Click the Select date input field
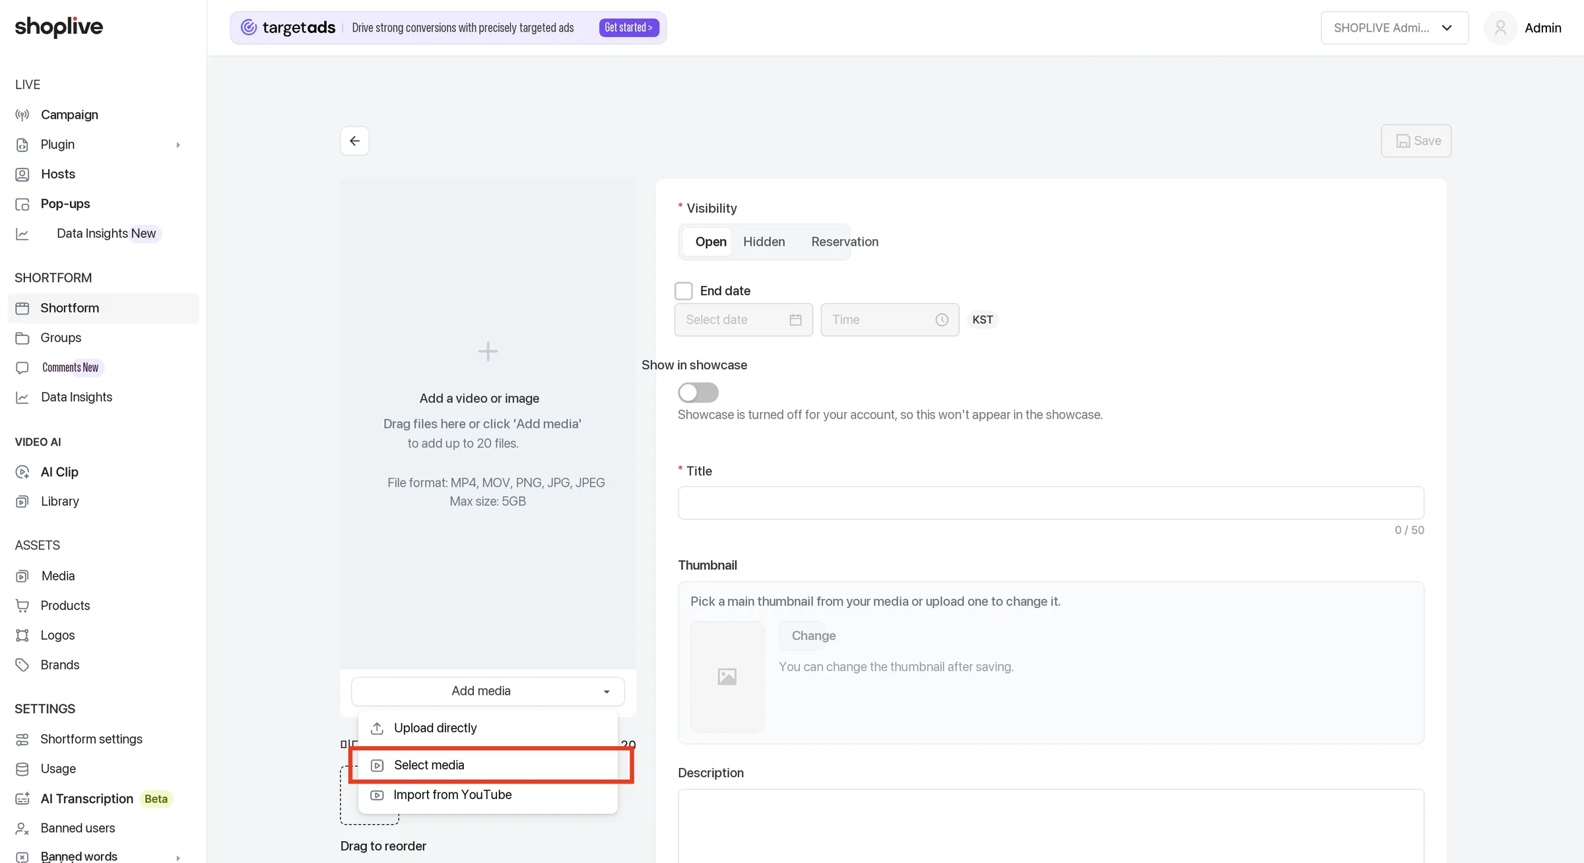This screenshot has width=1584, height=863. point(744,320)
